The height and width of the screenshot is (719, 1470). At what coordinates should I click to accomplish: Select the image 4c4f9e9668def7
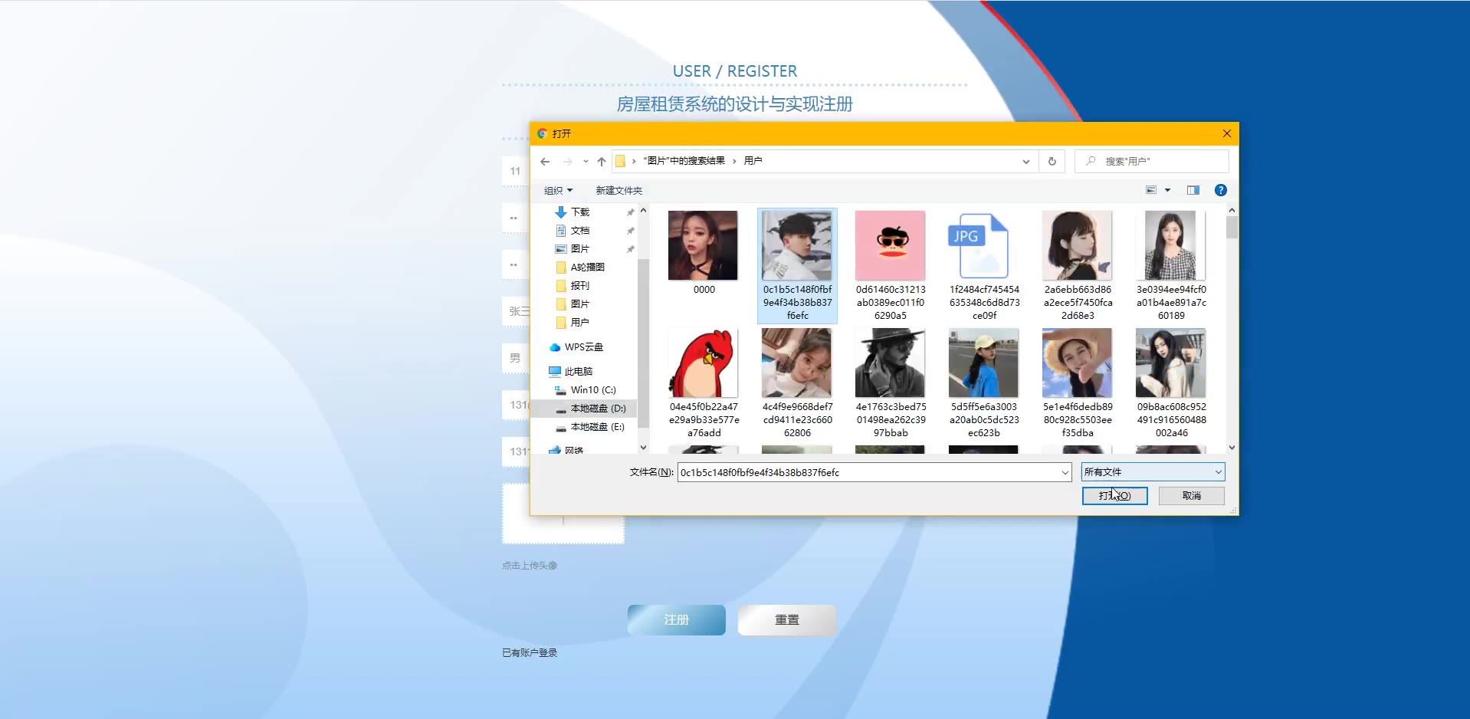(797, 383)
